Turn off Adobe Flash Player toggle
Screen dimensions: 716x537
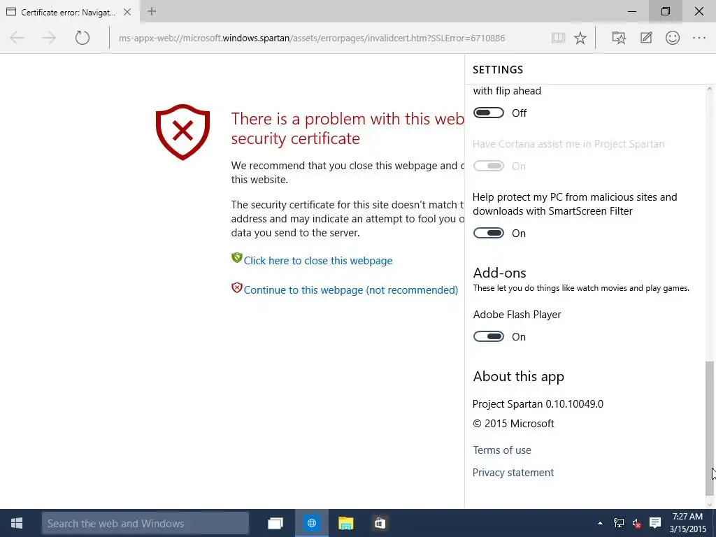(489, 336)
